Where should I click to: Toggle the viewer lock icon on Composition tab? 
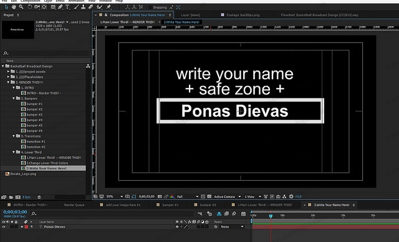pyautogui.click(x=106, y=15)
